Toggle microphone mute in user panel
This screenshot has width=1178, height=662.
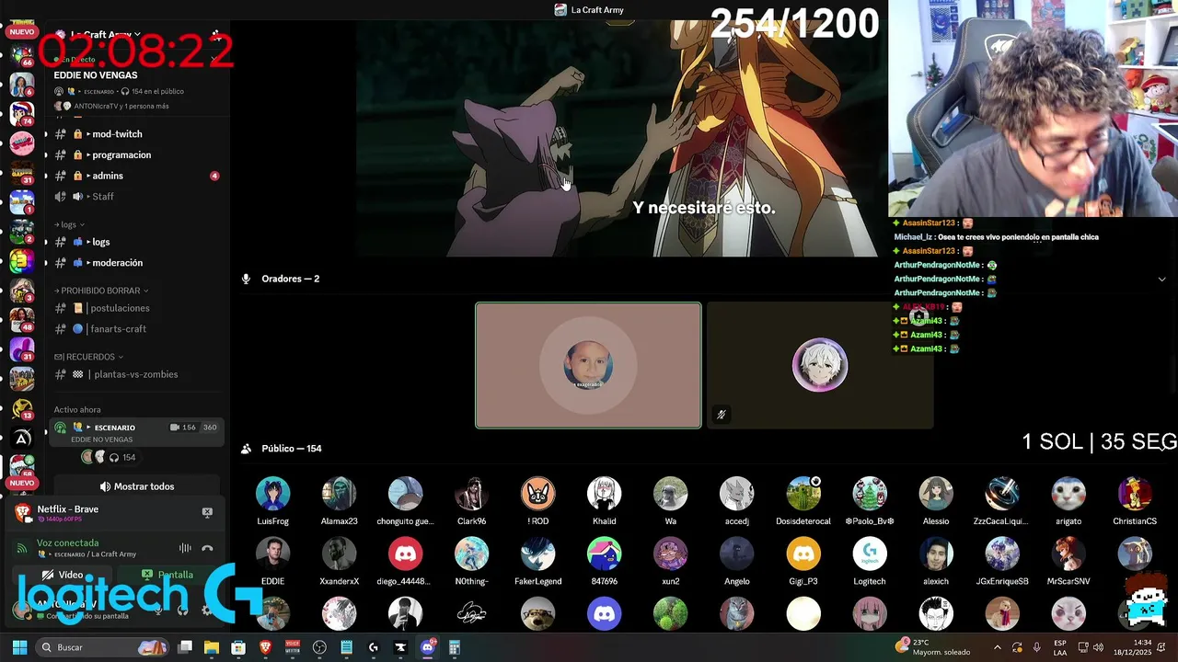point(158,610)
